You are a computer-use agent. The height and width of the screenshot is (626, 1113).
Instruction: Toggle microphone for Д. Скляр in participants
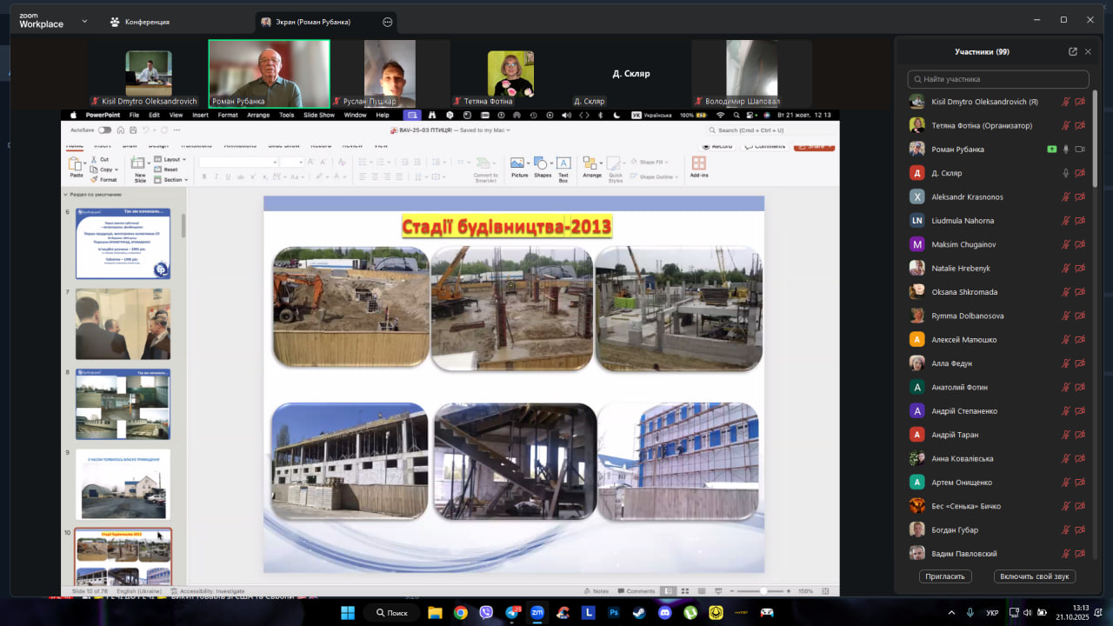(1065, 173)
